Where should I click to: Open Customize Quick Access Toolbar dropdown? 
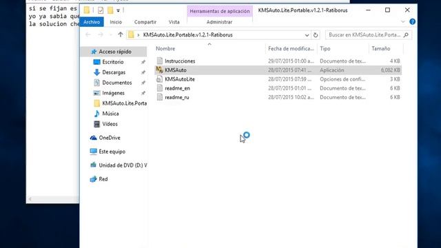(x=118, y=11)
